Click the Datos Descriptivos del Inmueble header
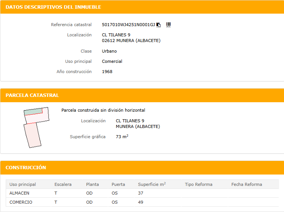 click(53, 7)
